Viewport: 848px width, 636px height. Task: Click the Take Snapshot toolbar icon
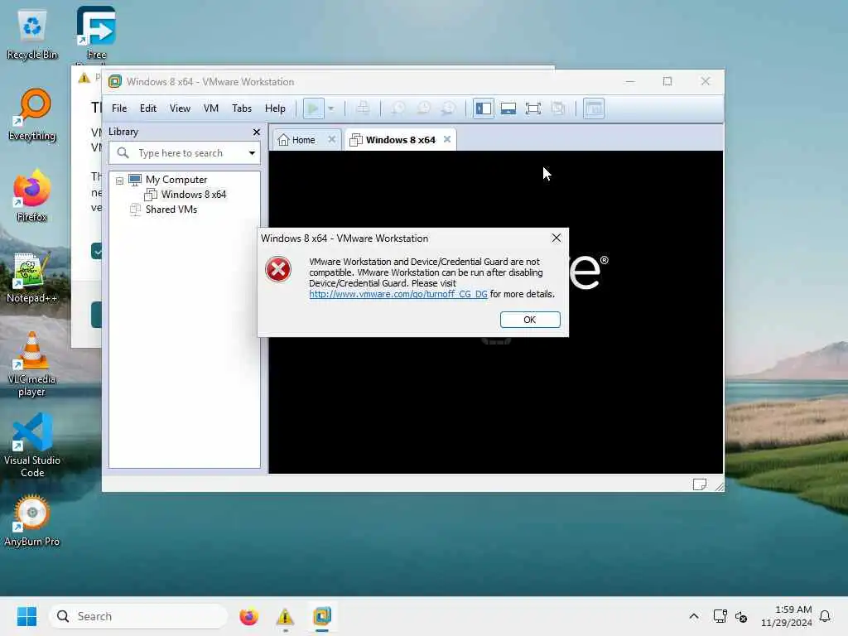coord(397,108)
